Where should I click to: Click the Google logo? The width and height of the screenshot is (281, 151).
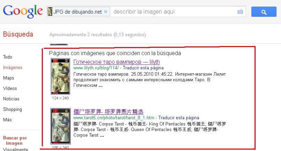[x=23, y=11]
